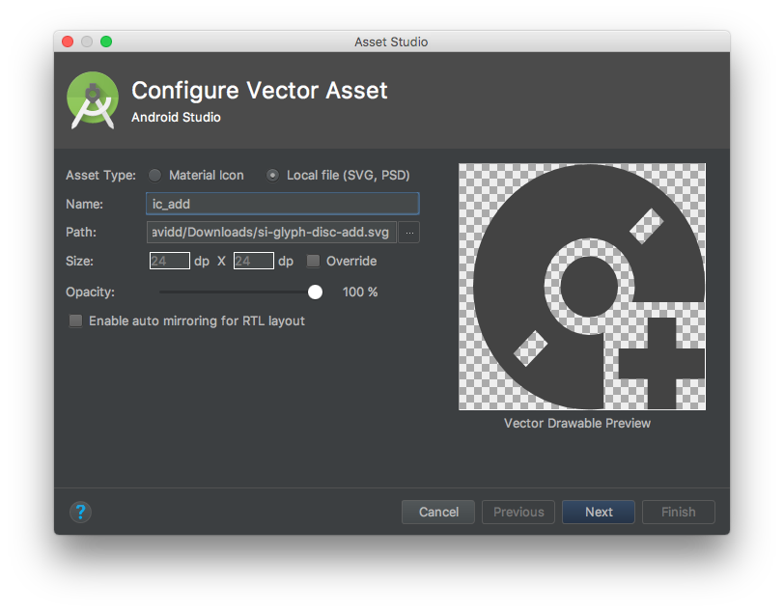Click the 100 % opacity value label

click(359, 292)
